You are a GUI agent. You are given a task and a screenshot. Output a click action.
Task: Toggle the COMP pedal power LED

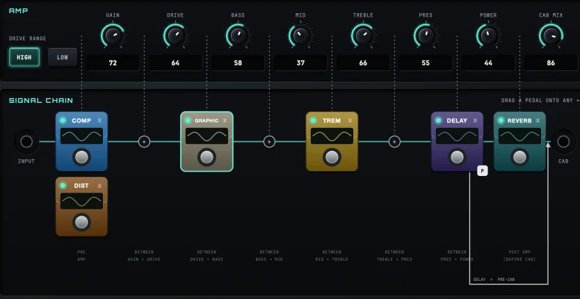point(63,120)
